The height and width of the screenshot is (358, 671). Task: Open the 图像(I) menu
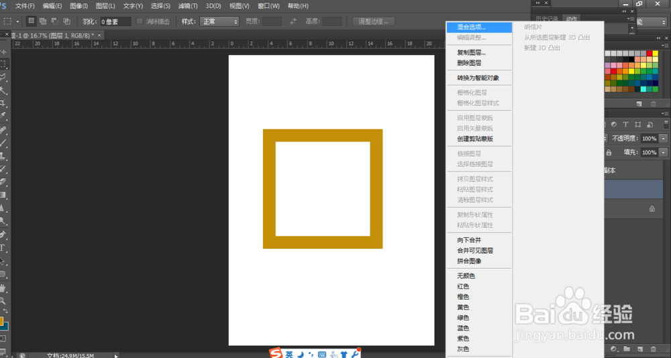[x=79, y=6]
